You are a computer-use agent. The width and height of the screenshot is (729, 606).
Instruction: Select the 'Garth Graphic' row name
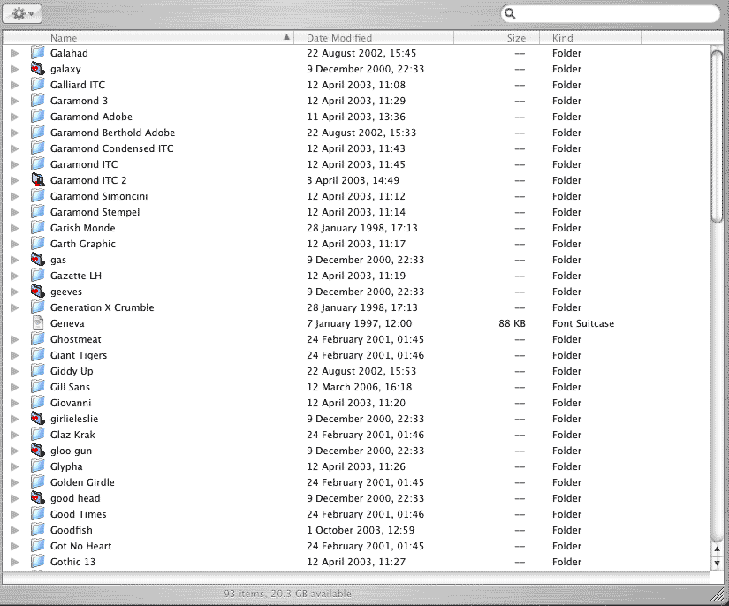click(x=83, y=244)
